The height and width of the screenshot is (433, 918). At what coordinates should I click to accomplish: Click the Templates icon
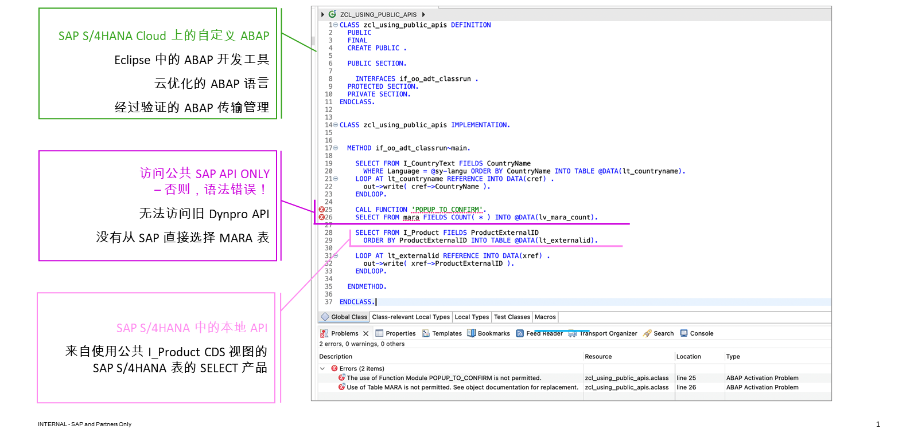(426, 333)
